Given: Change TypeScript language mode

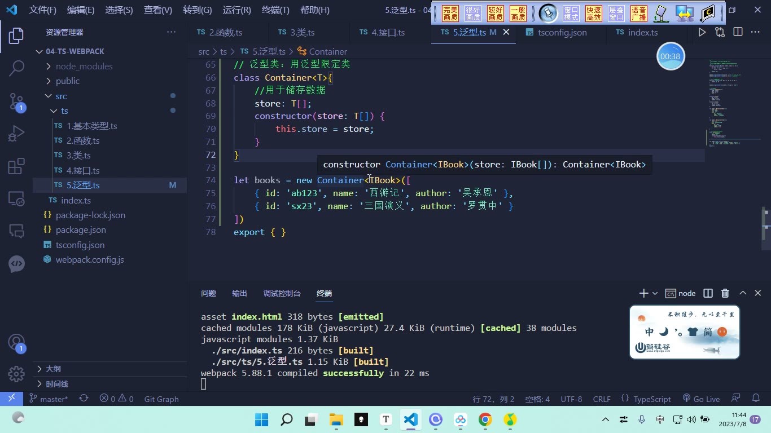Looking at the screenshot, I should point(652,399).
